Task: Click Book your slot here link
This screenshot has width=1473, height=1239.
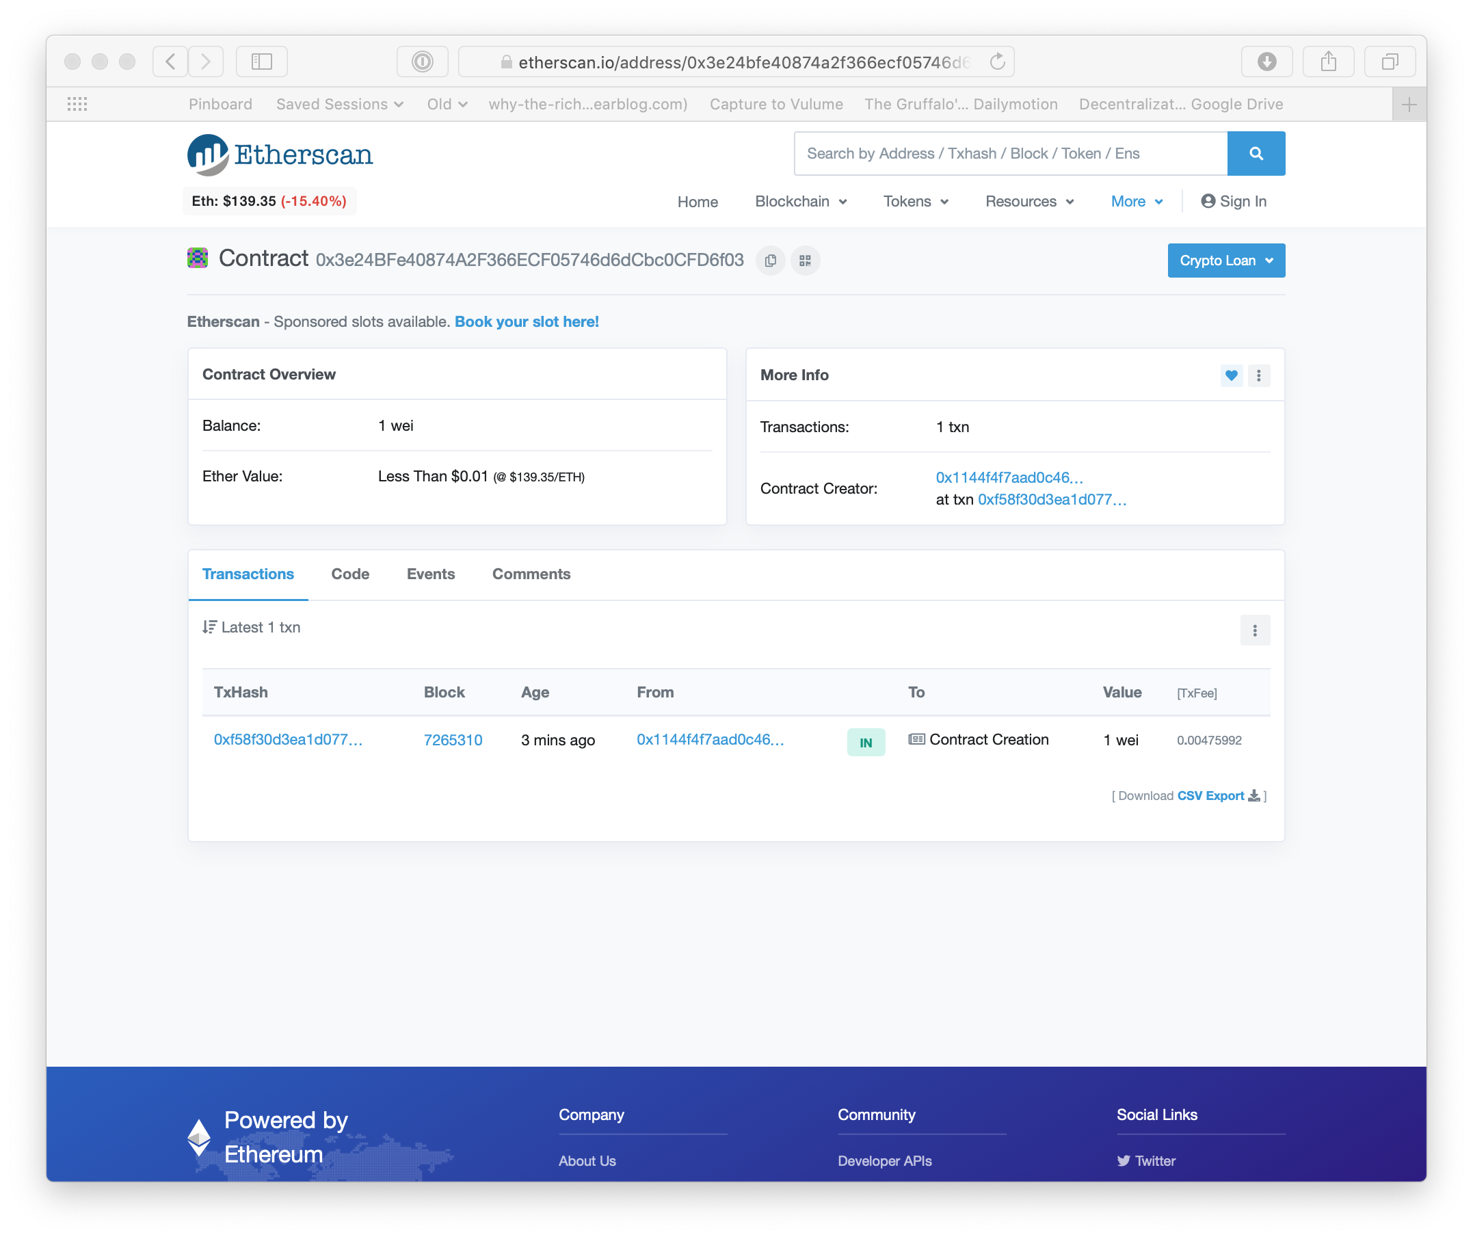Action: click(x=526, y=321)
